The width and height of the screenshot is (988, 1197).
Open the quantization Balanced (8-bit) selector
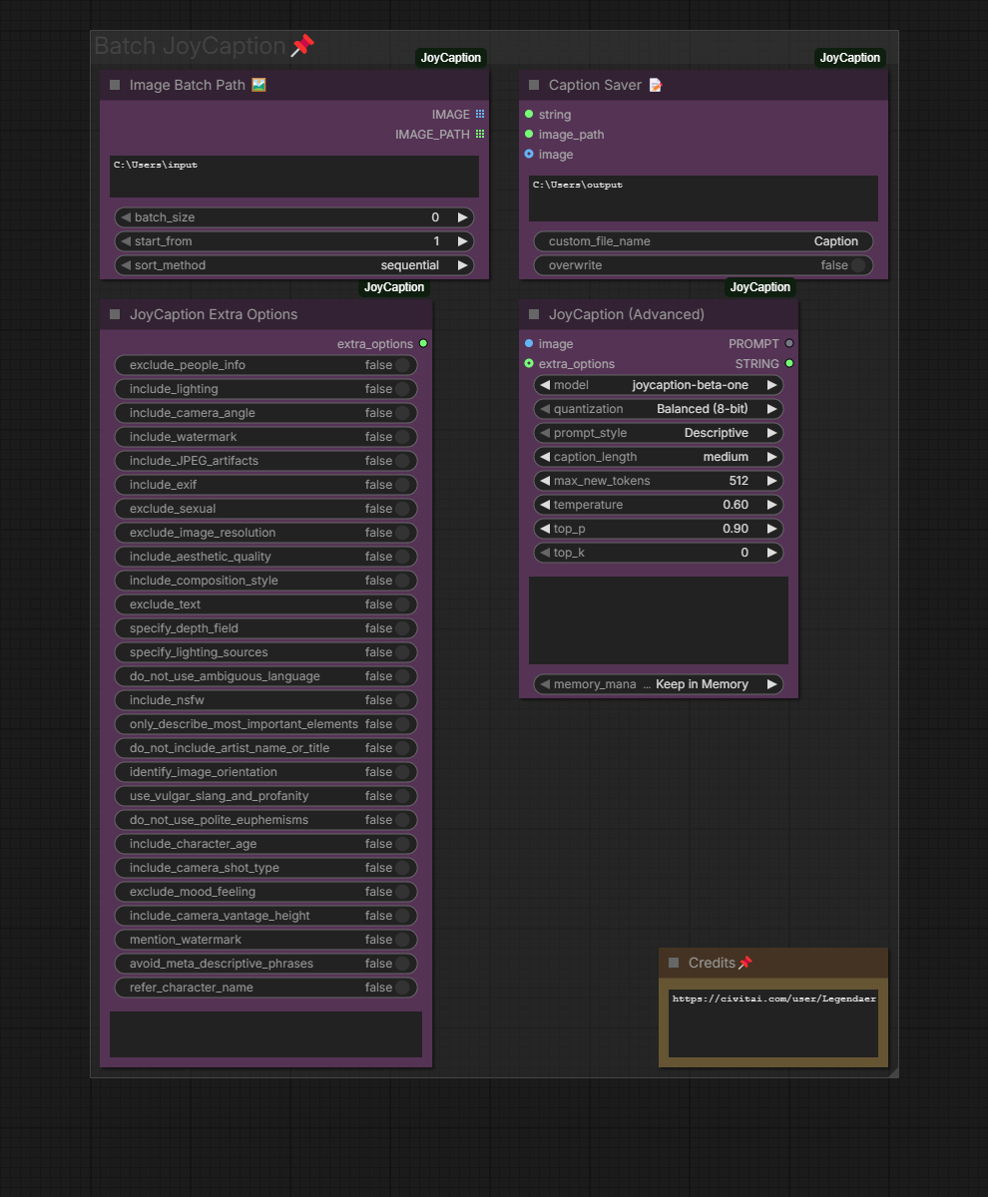(659, 409)
